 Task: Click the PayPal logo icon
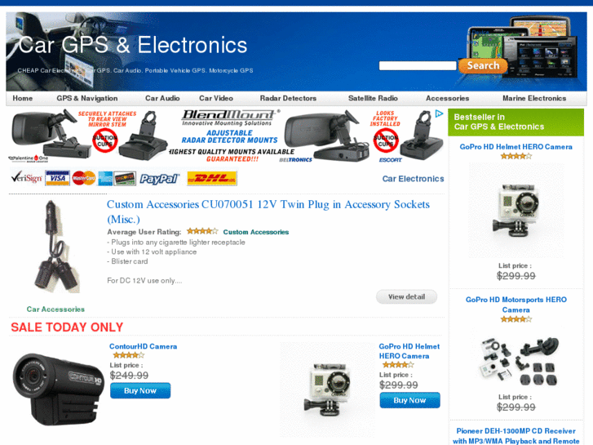coord(160,179)
